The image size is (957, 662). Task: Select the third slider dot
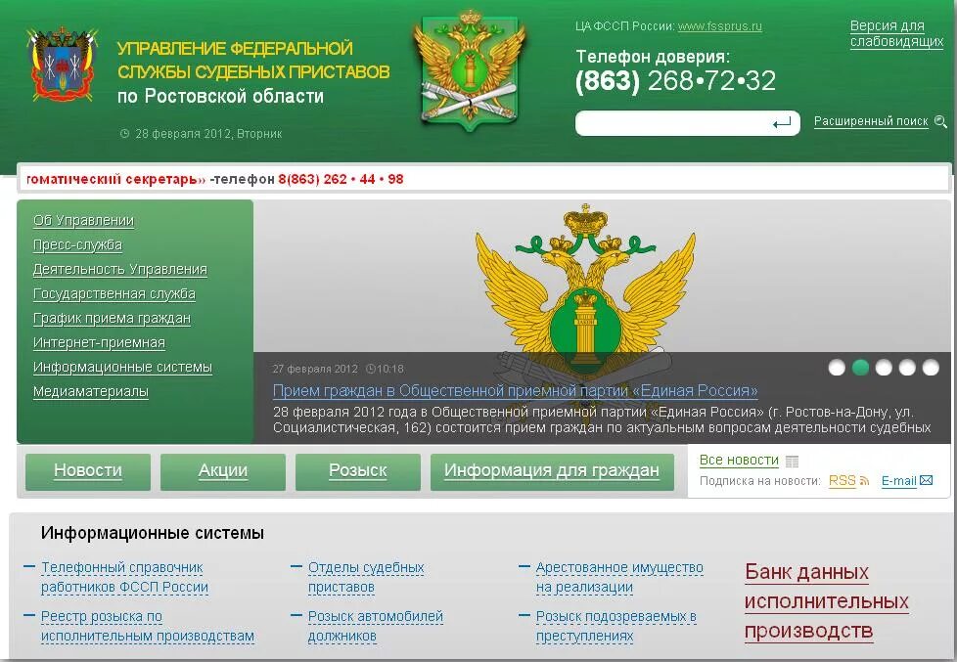(884, 368)
